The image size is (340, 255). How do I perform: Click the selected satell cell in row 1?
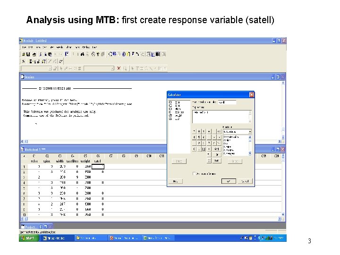tap(98, 167)
